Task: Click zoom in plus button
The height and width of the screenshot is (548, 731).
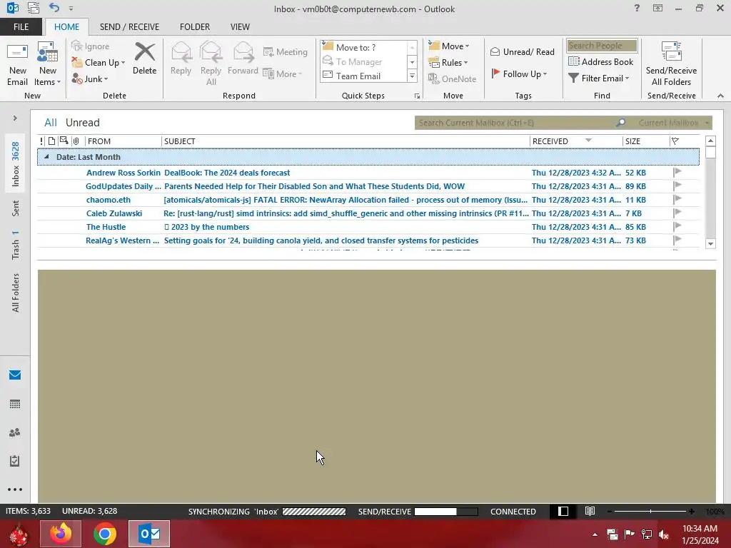Action: coord(691,511)
